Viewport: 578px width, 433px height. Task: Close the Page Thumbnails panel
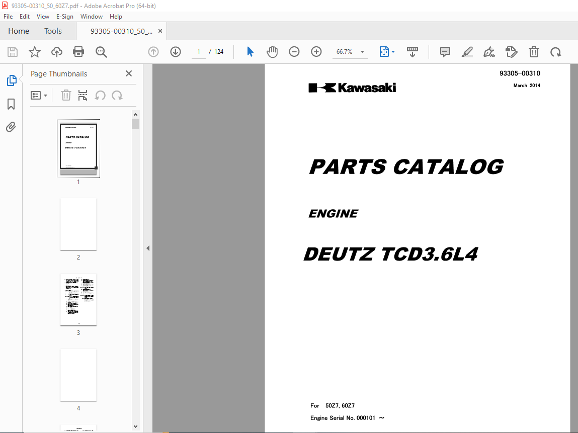[x=129, y=74]
